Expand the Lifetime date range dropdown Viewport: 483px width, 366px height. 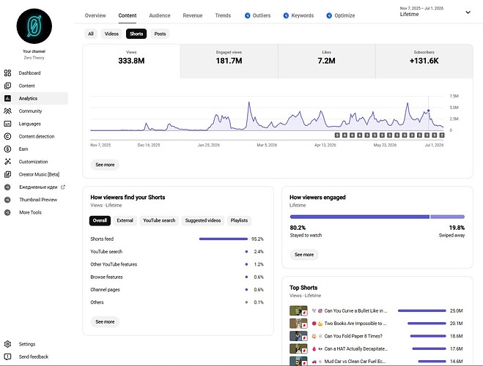(468, 12)
